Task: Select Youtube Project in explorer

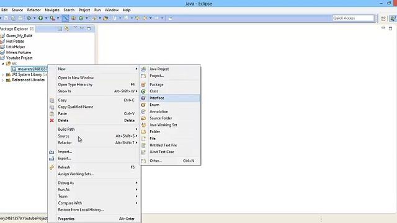Action: (19, 58)
